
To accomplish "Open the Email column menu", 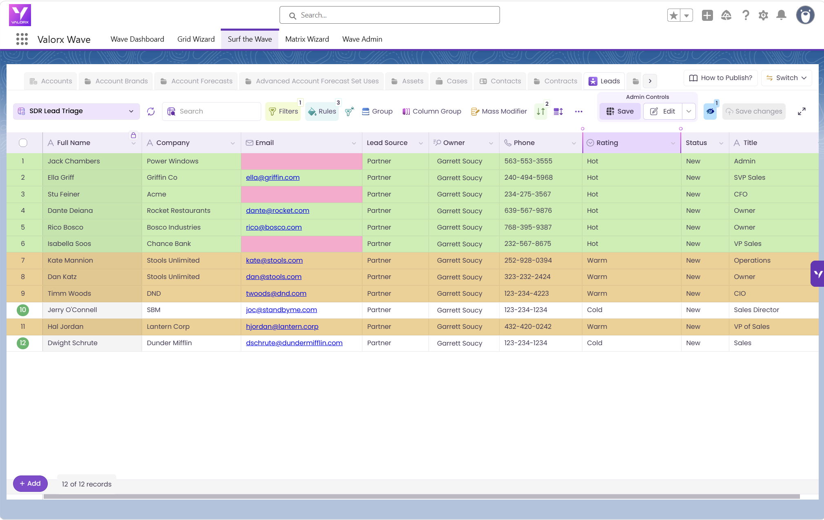I will (x=354, y=143).
